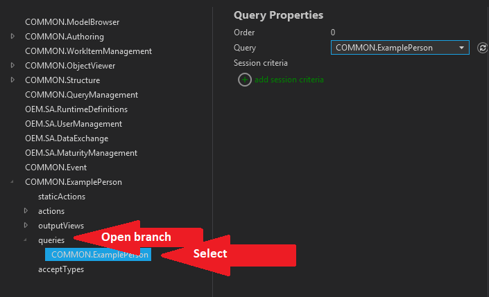Image resolution: width=489 pixels, height=297 pixels.
Task: Collapse the queries branch
Action: [x=26, y=240]
